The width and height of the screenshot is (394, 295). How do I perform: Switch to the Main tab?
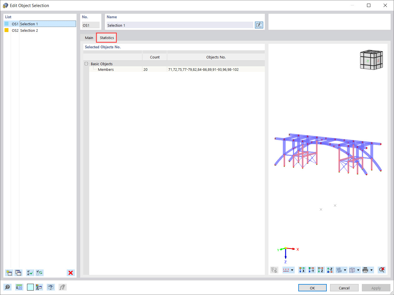click(89, 37)
